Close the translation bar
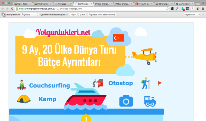The height and width of the screenshot is (121, 206). pos(203,15)
